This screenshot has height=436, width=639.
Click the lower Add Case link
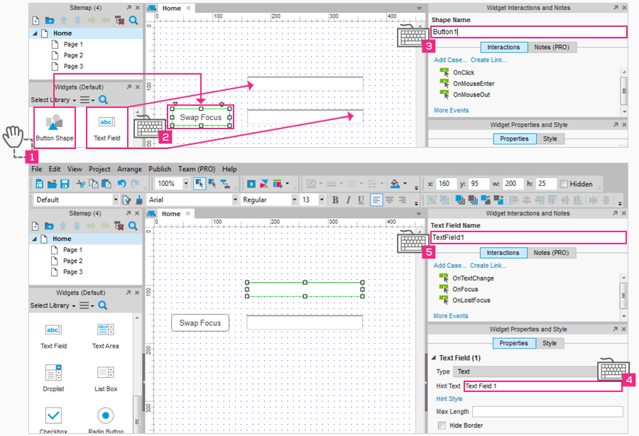[x=450, y=266]
